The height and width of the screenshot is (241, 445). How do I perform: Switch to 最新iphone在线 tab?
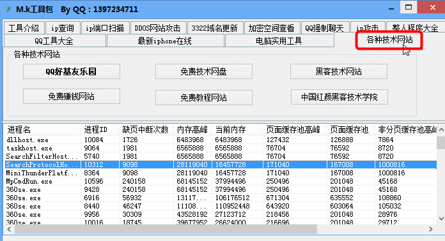coord(165,41)
